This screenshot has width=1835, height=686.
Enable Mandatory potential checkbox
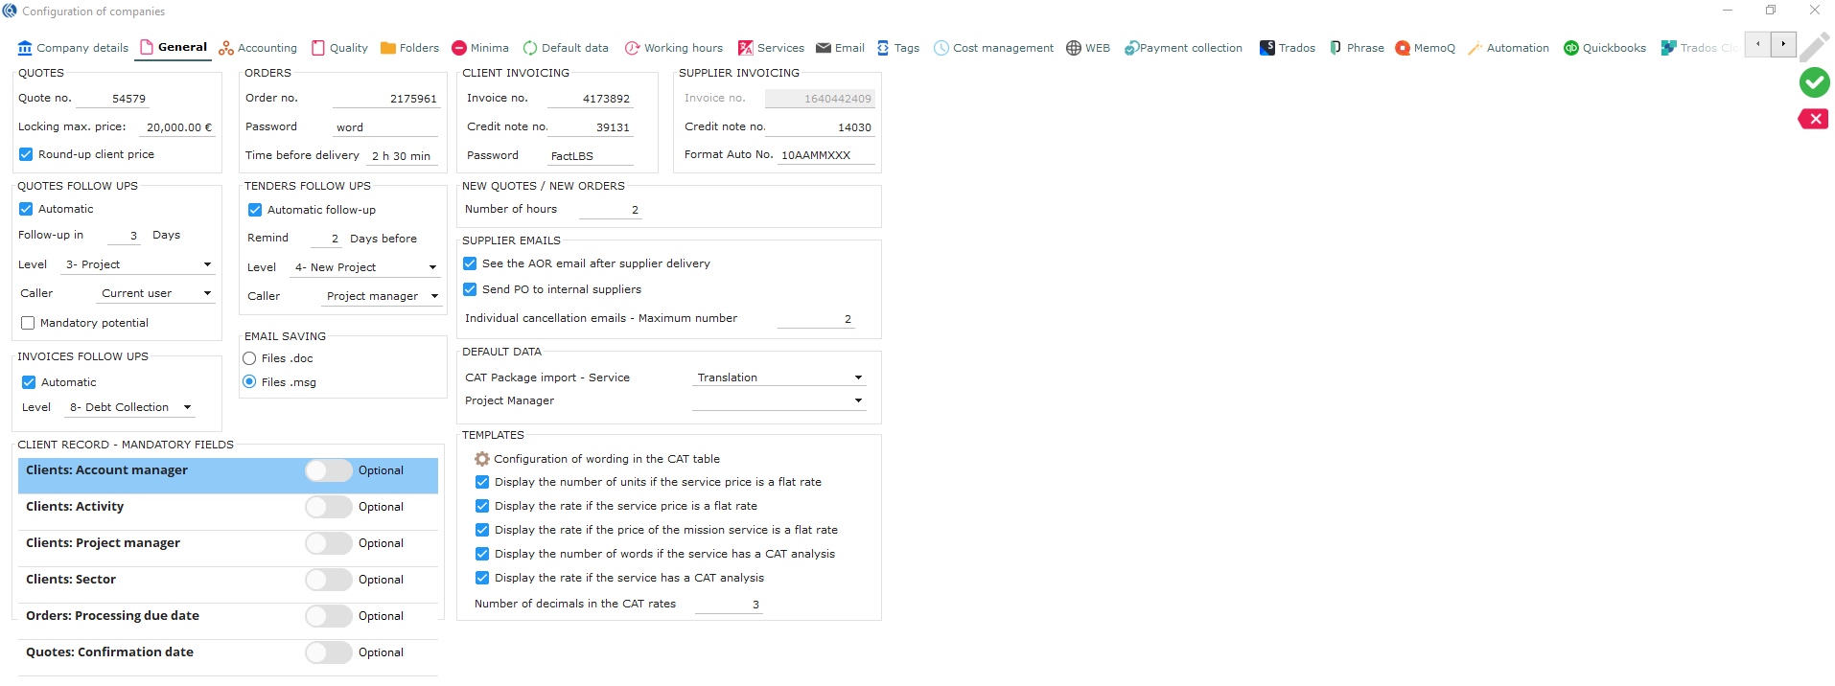(28, 323)
